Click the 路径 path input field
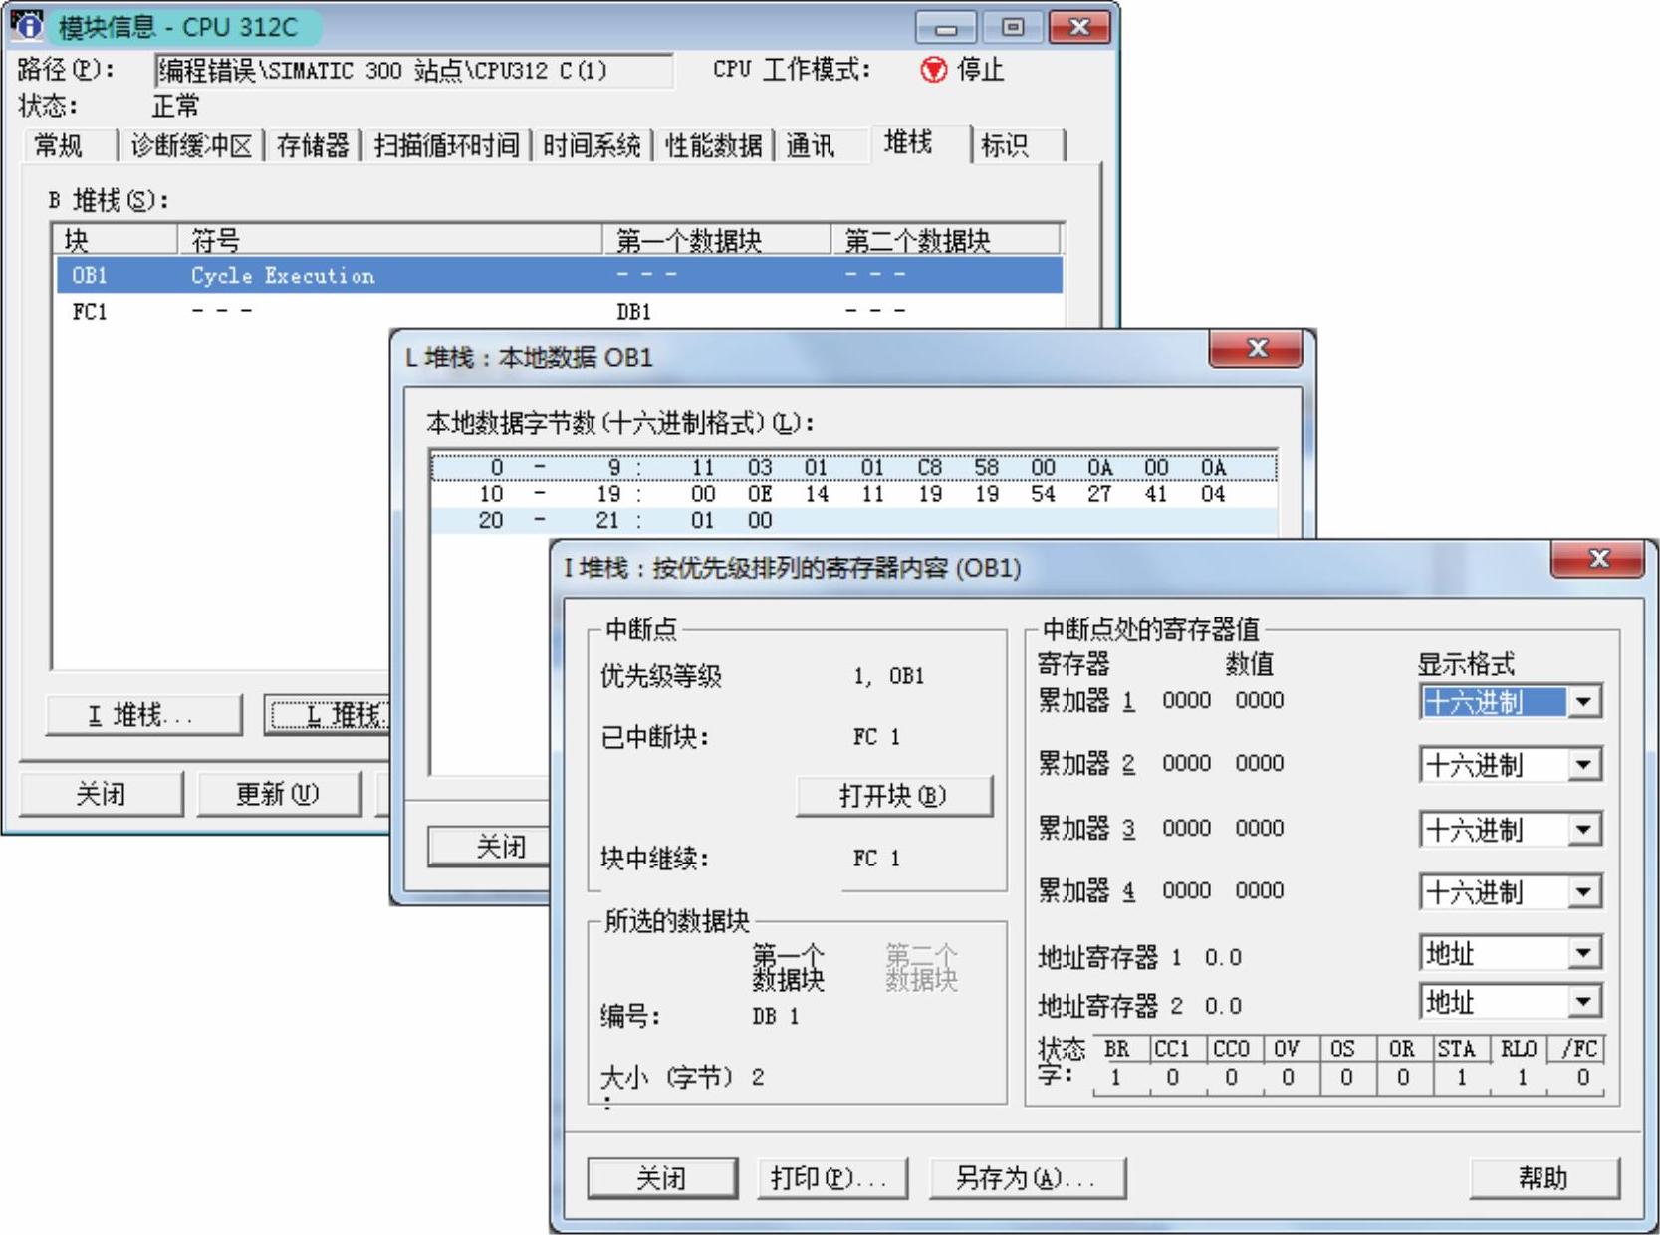This screenshot has width=1660, height=1235. [413, 70]
